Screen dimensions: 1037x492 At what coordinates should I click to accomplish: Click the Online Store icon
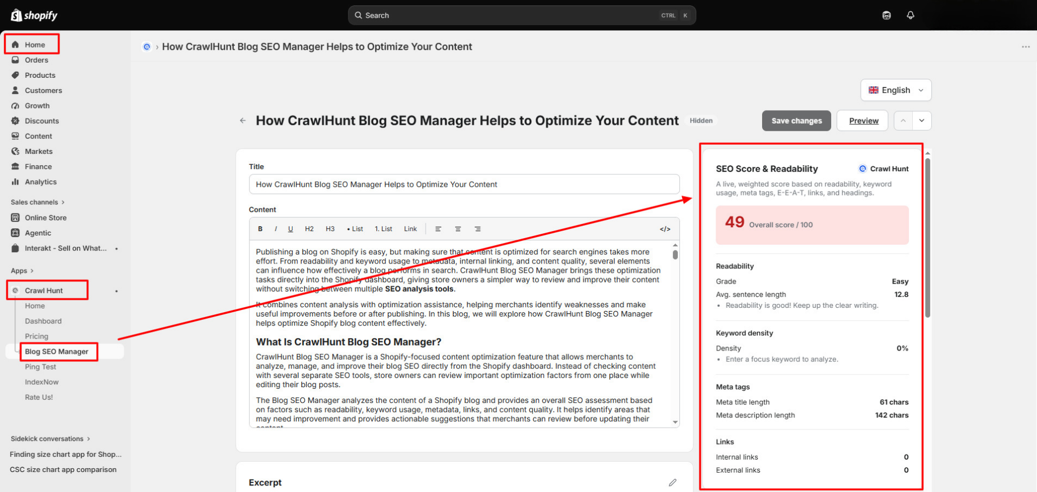tap(15, 218)
